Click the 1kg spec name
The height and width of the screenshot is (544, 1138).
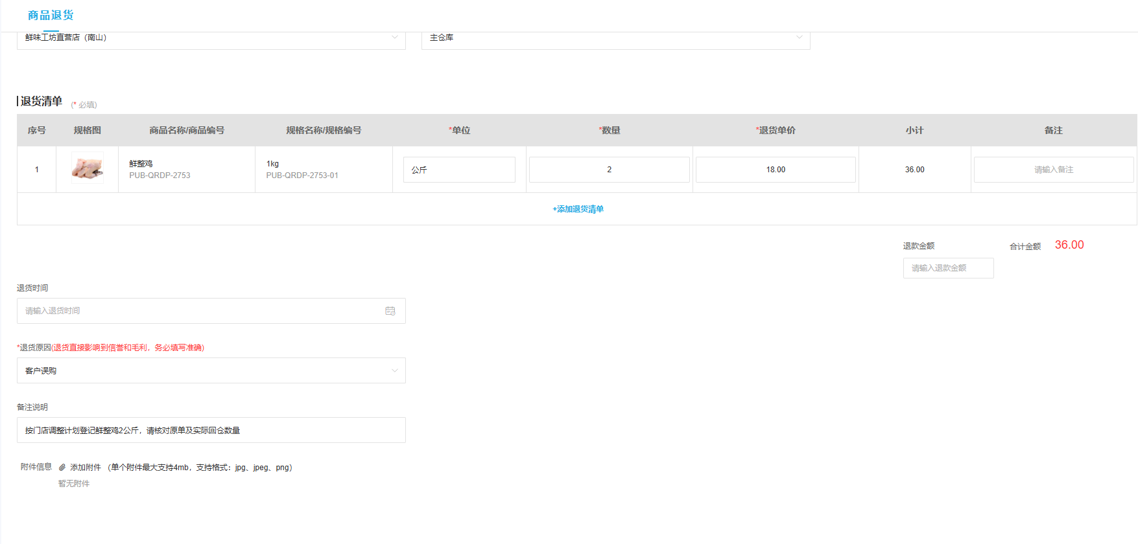click(272, 164)
